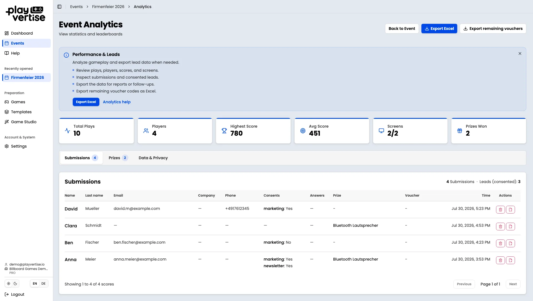Open Games in the sidebar

tap(26, 102)
